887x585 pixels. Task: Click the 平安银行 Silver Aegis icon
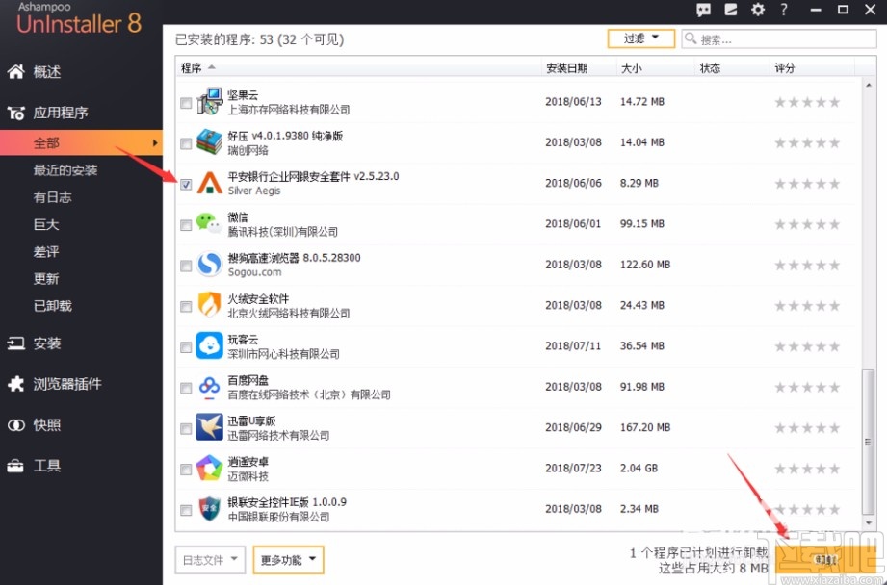pyautogui.click(x=209, y=183)
